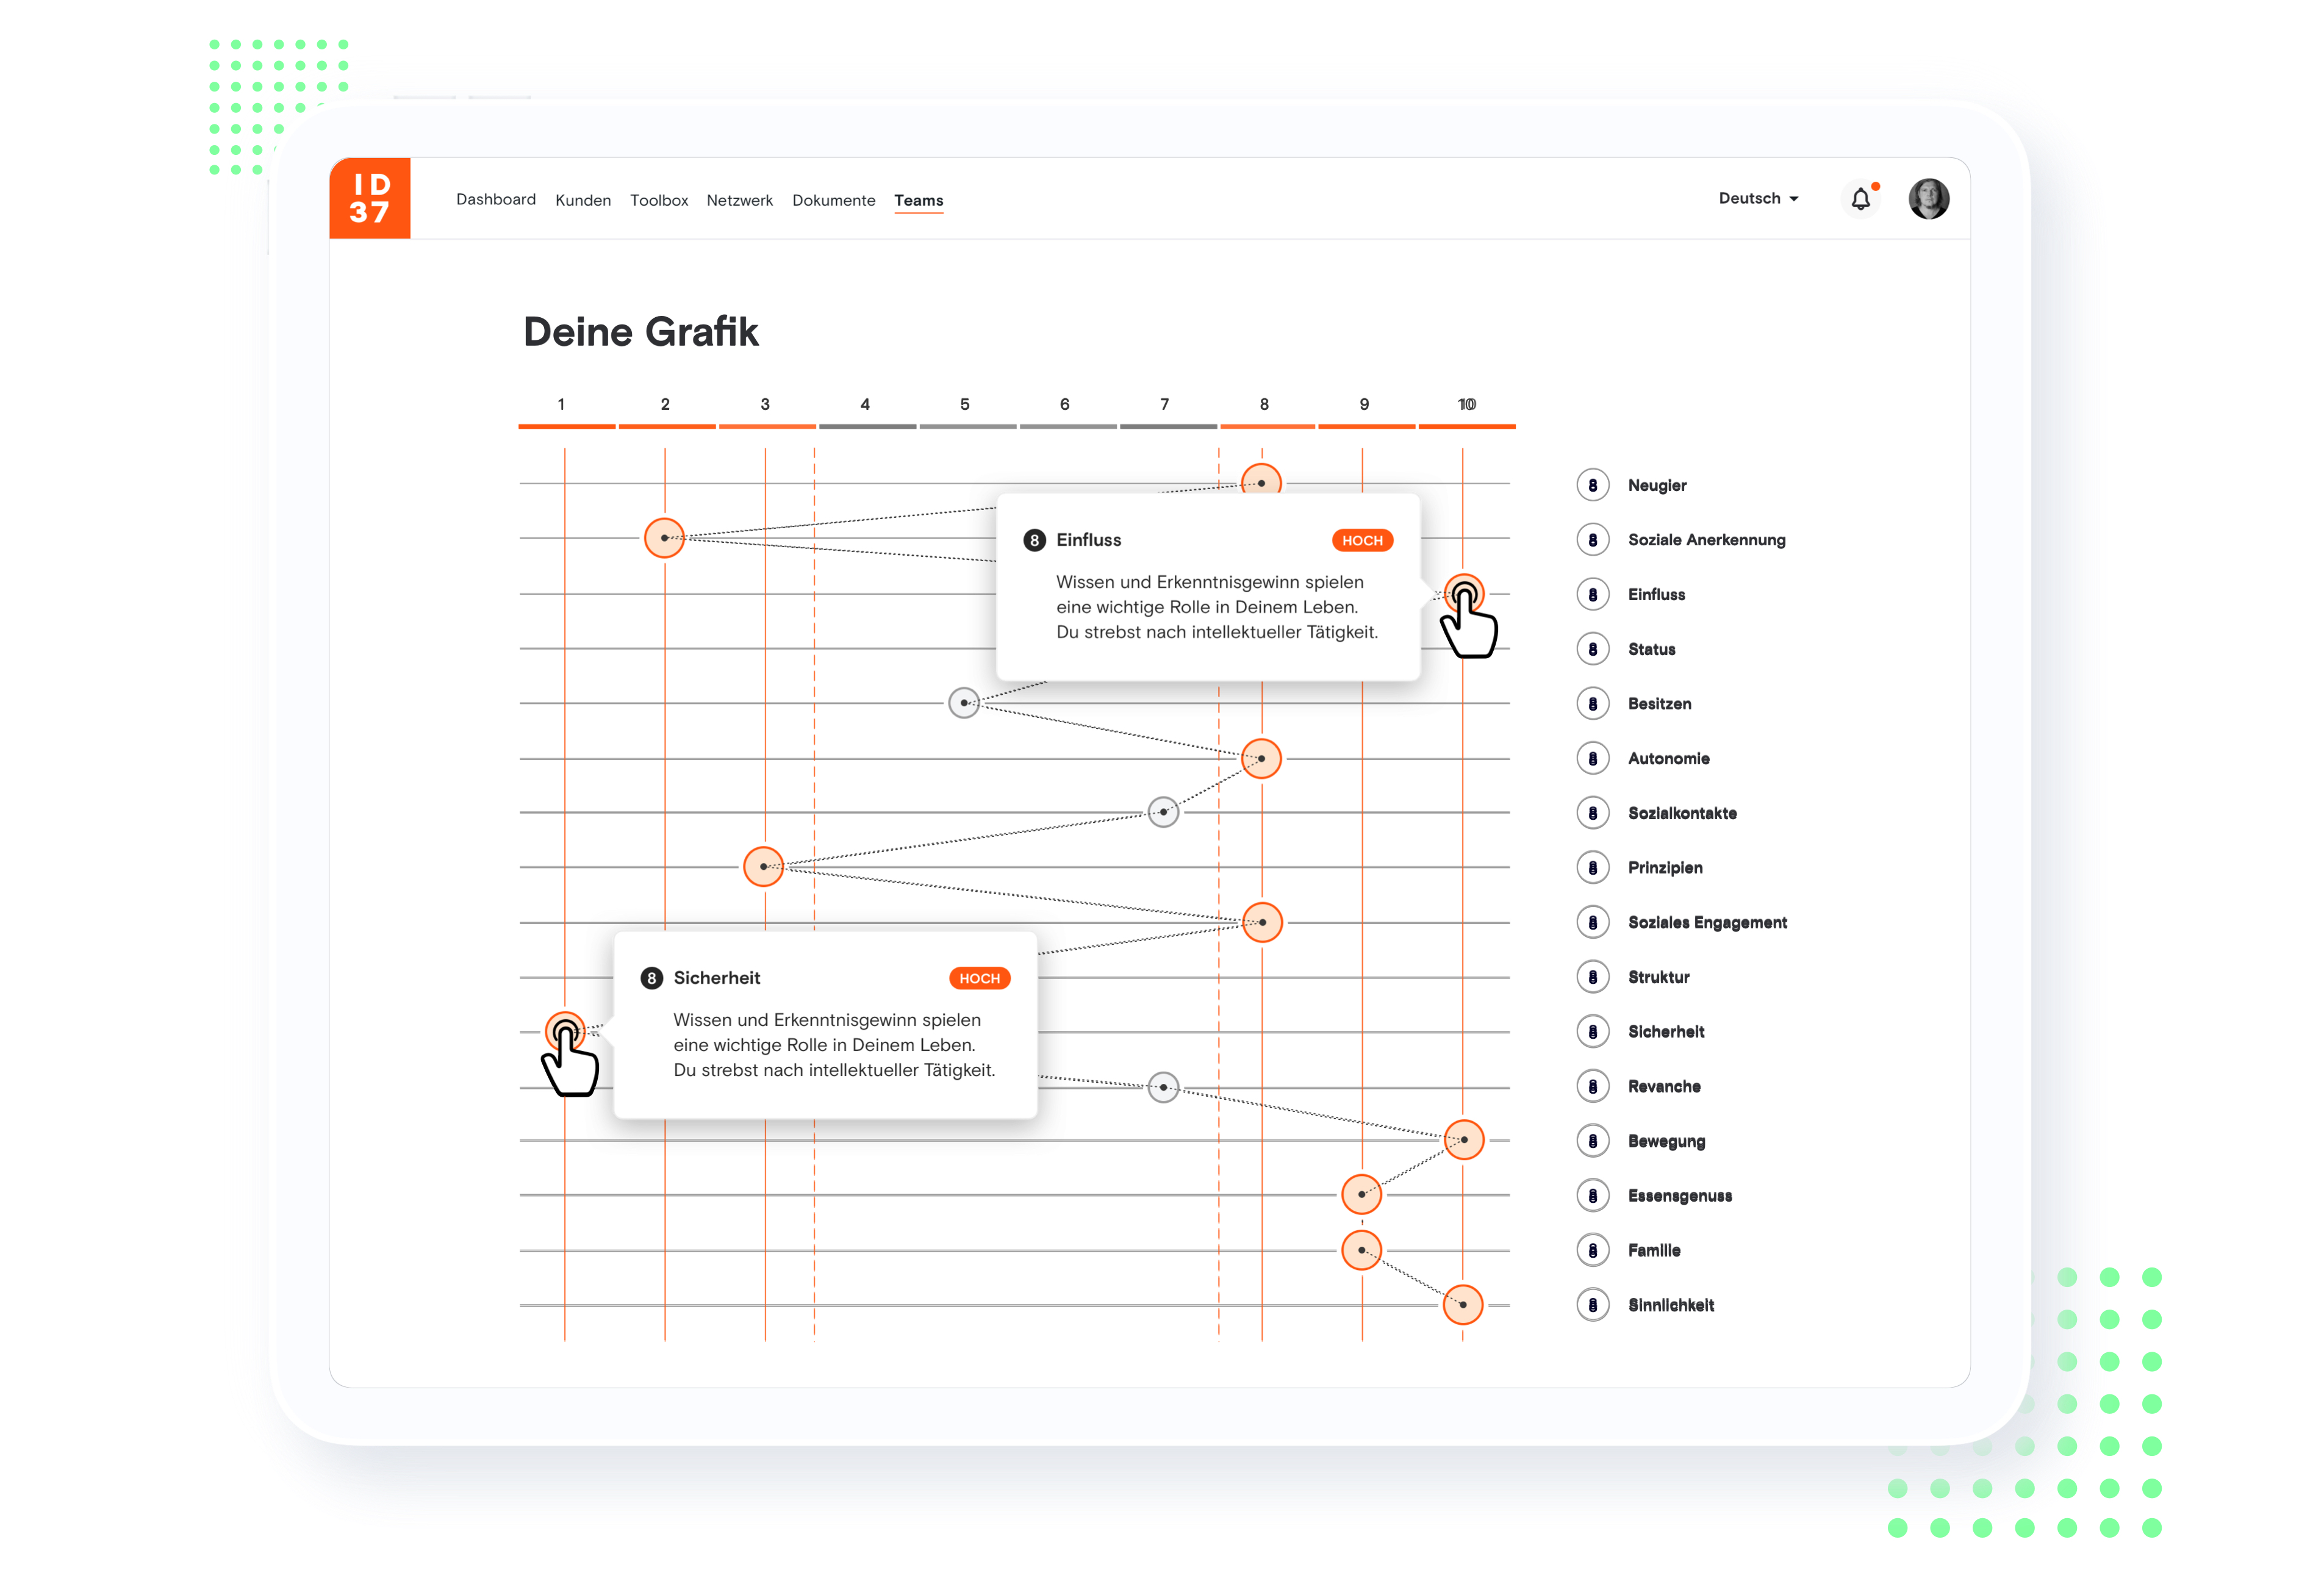This screenshot has width=2324, height=1581.
Task: Click the Struktur number badge icon
Action: pos(1592,977)
